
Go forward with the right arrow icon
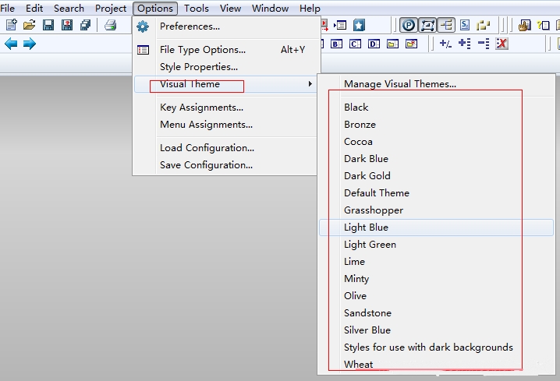coord(30,44)
